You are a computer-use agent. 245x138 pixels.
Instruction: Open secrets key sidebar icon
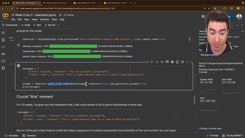pyautogui.click(x=3, y=54)
